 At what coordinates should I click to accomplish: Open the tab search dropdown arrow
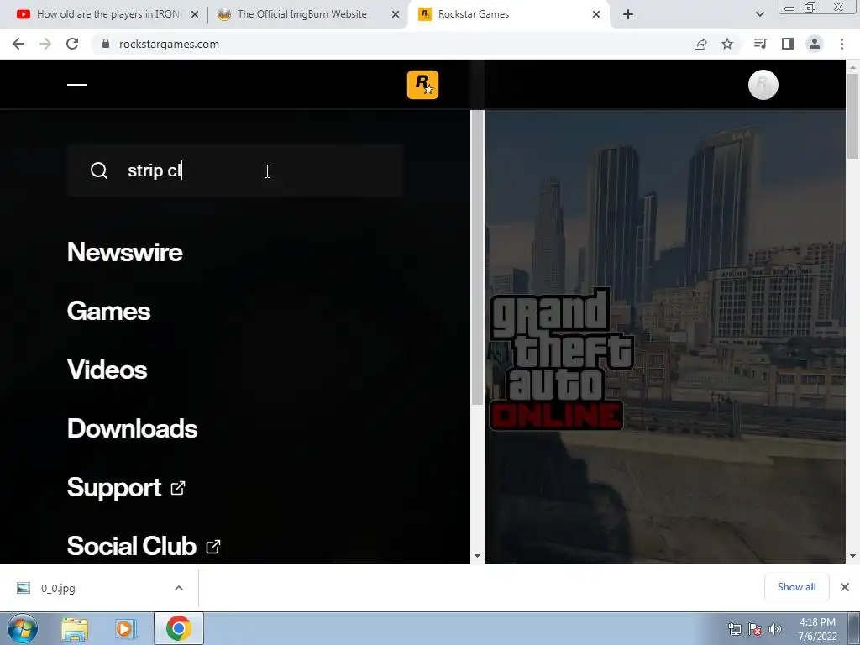pyautogui.click(x=759, y=14)
